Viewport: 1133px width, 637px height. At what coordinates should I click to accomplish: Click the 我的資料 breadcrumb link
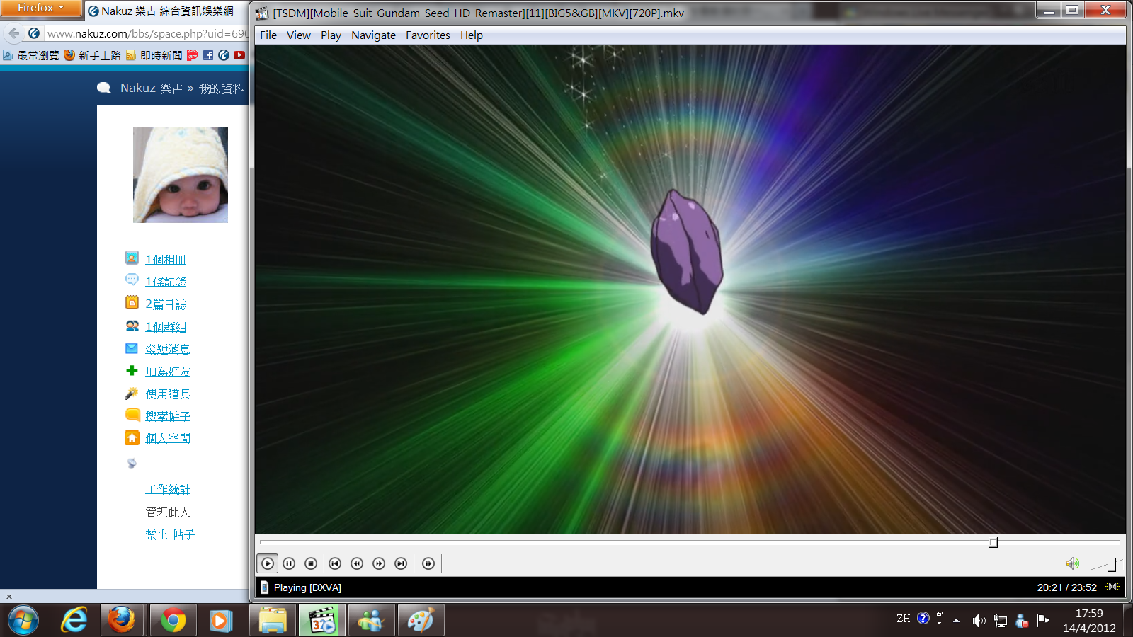(x=221, y=88)
